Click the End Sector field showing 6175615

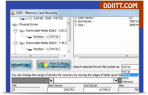98,90
